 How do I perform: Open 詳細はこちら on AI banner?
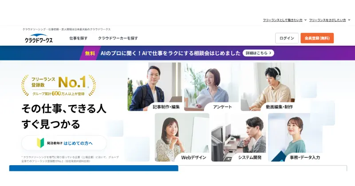(258, 53)
